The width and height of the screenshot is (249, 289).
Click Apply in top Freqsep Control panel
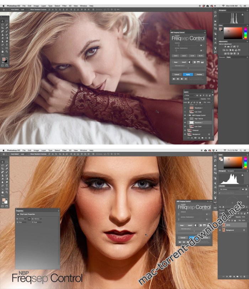click(188, 74)
